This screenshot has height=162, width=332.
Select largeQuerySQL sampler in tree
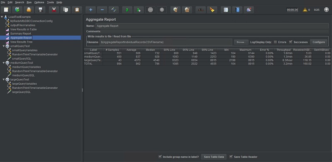click(21, 92)
